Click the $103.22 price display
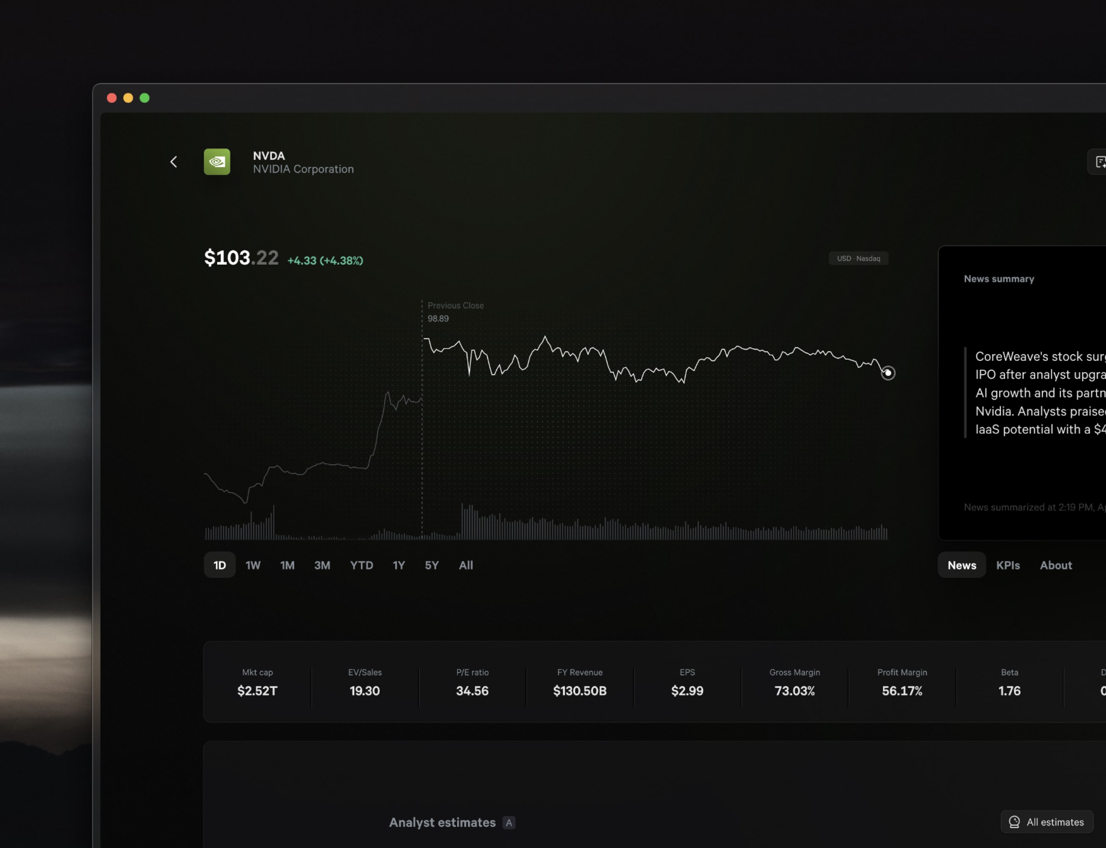 pos(241,257)
